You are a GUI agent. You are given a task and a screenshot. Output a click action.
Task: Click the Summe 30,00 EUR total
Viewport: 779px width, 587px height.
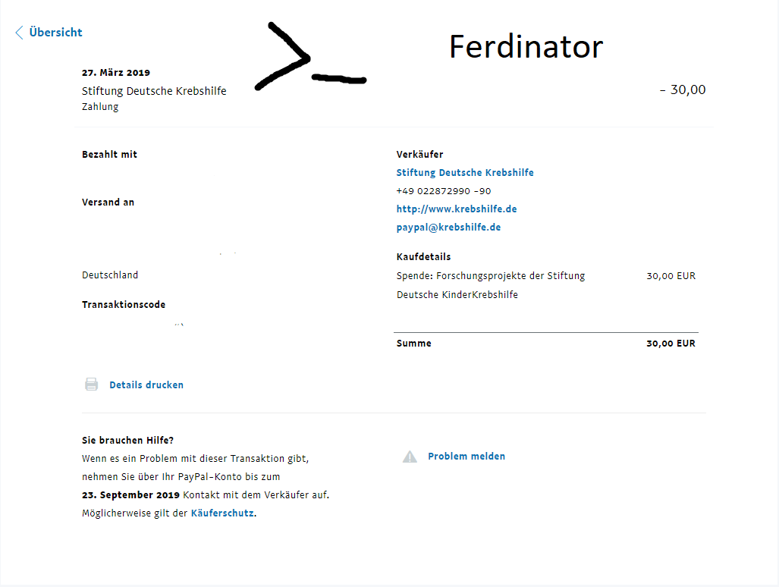[671, 343]
